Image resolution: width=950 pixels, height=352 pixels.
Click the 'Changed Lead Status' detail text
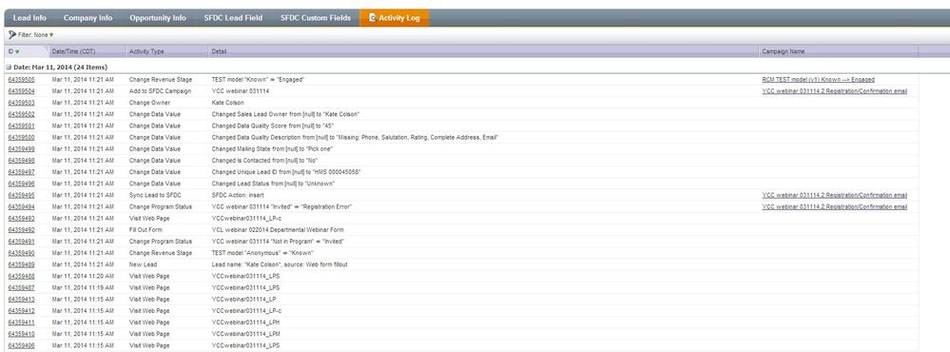pyautogui.click(x=273, y=184)
